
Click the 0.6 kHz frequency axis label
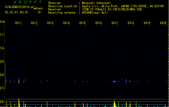(x=2, y=102)
